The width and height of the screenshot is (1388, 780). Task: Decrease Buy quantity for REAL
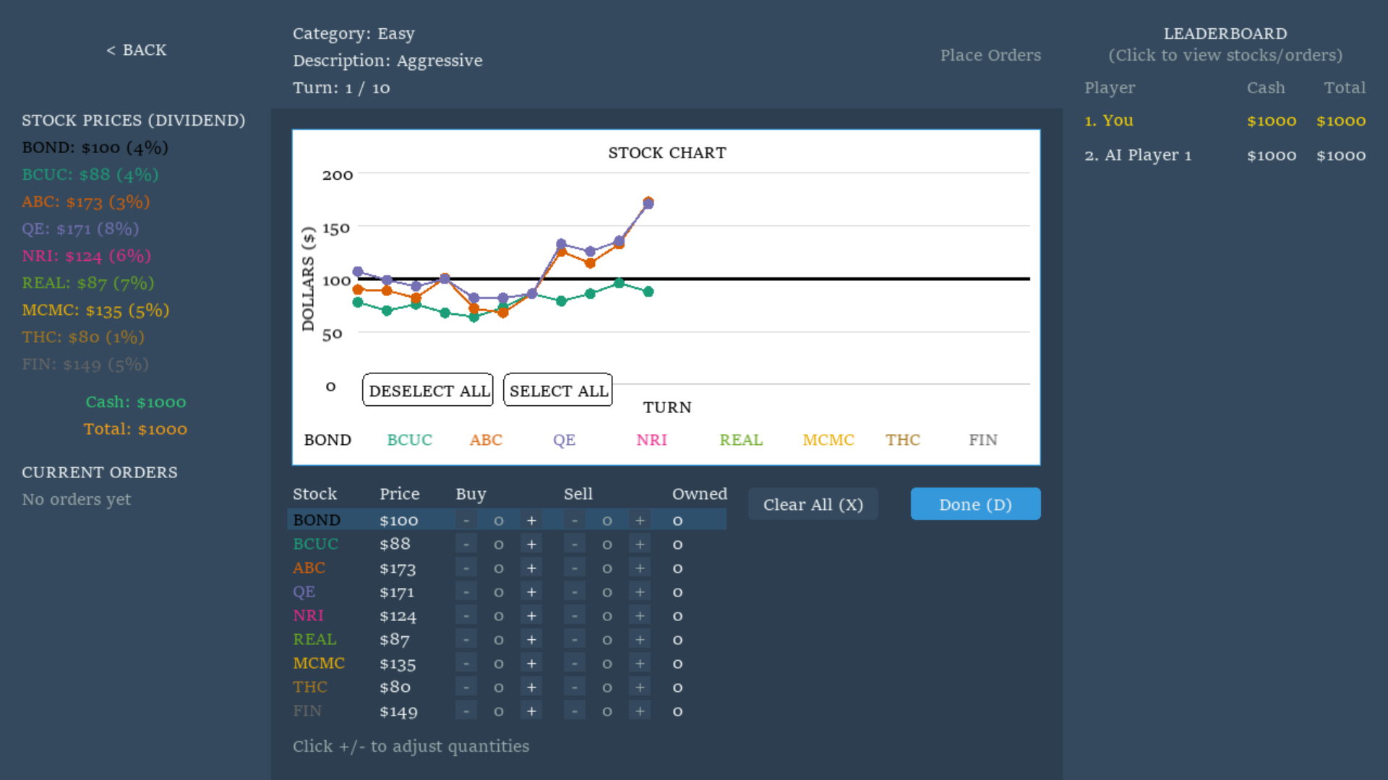pos(466,639)
